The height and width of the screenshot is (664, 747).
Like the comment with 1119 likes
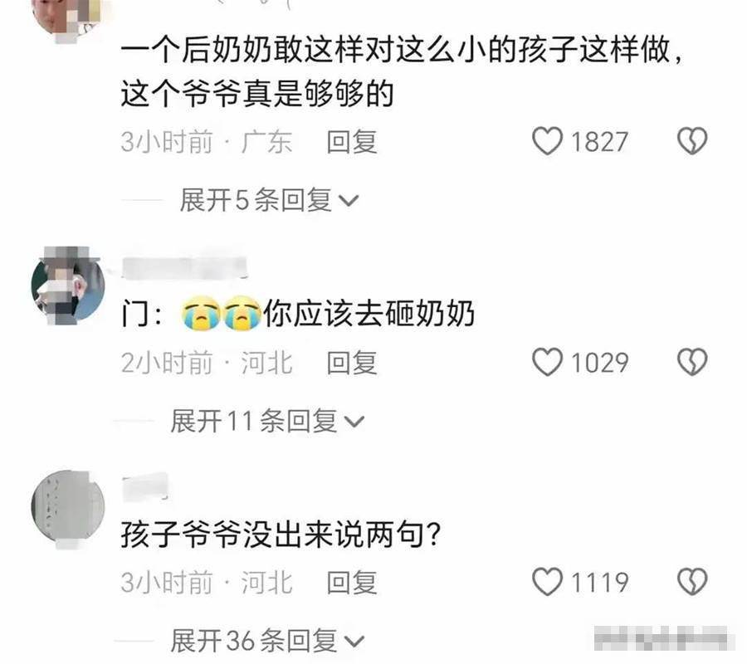tap(547, 582)
